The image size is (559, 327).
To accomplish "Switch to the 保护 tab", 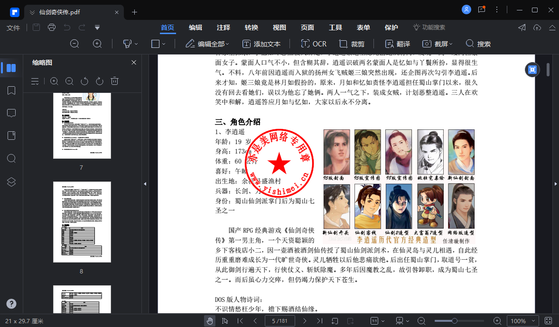I will (391, 27).
